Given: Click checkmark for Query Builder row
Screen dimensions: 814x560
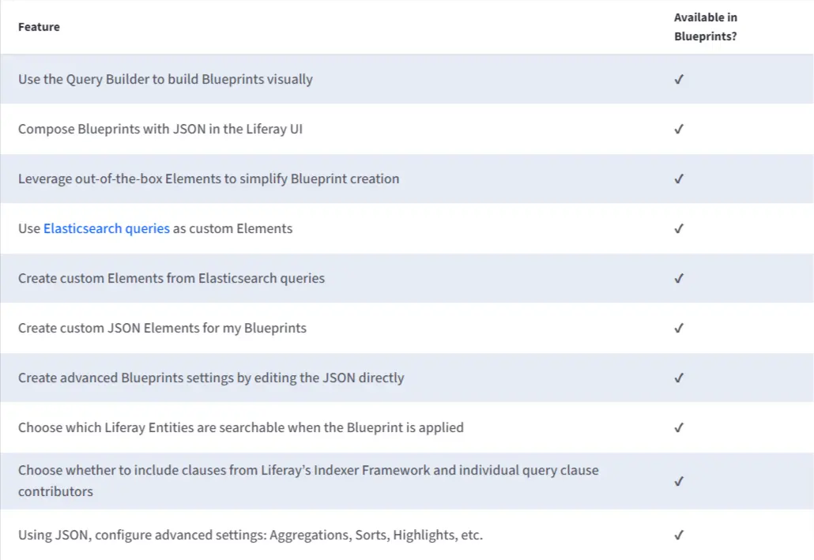Looking at the screenshot, I should (x=679, y=80).
